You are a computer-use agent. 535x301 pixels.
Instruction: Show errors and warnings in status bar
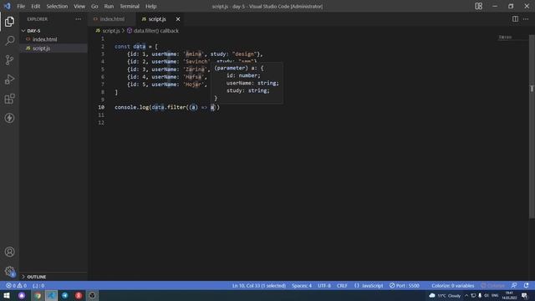[17, 286]
